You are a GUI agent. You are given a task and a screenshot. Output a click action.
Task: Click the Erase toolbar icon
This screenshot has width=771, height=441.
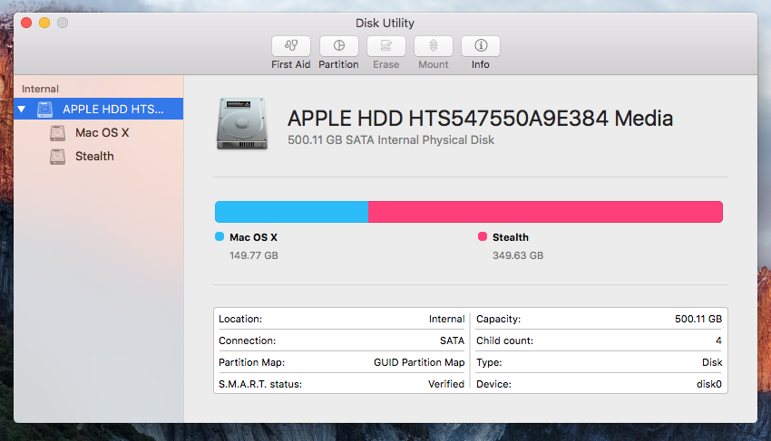point(386,46)
